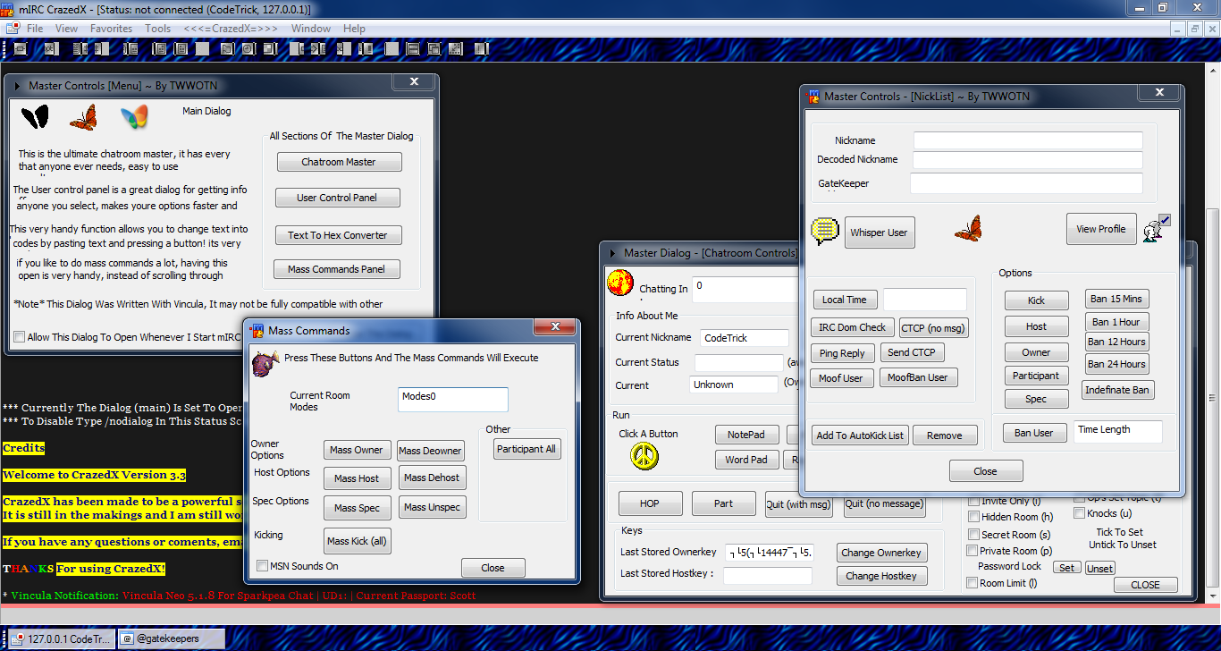Open the Window menu

tap(311, 29)
